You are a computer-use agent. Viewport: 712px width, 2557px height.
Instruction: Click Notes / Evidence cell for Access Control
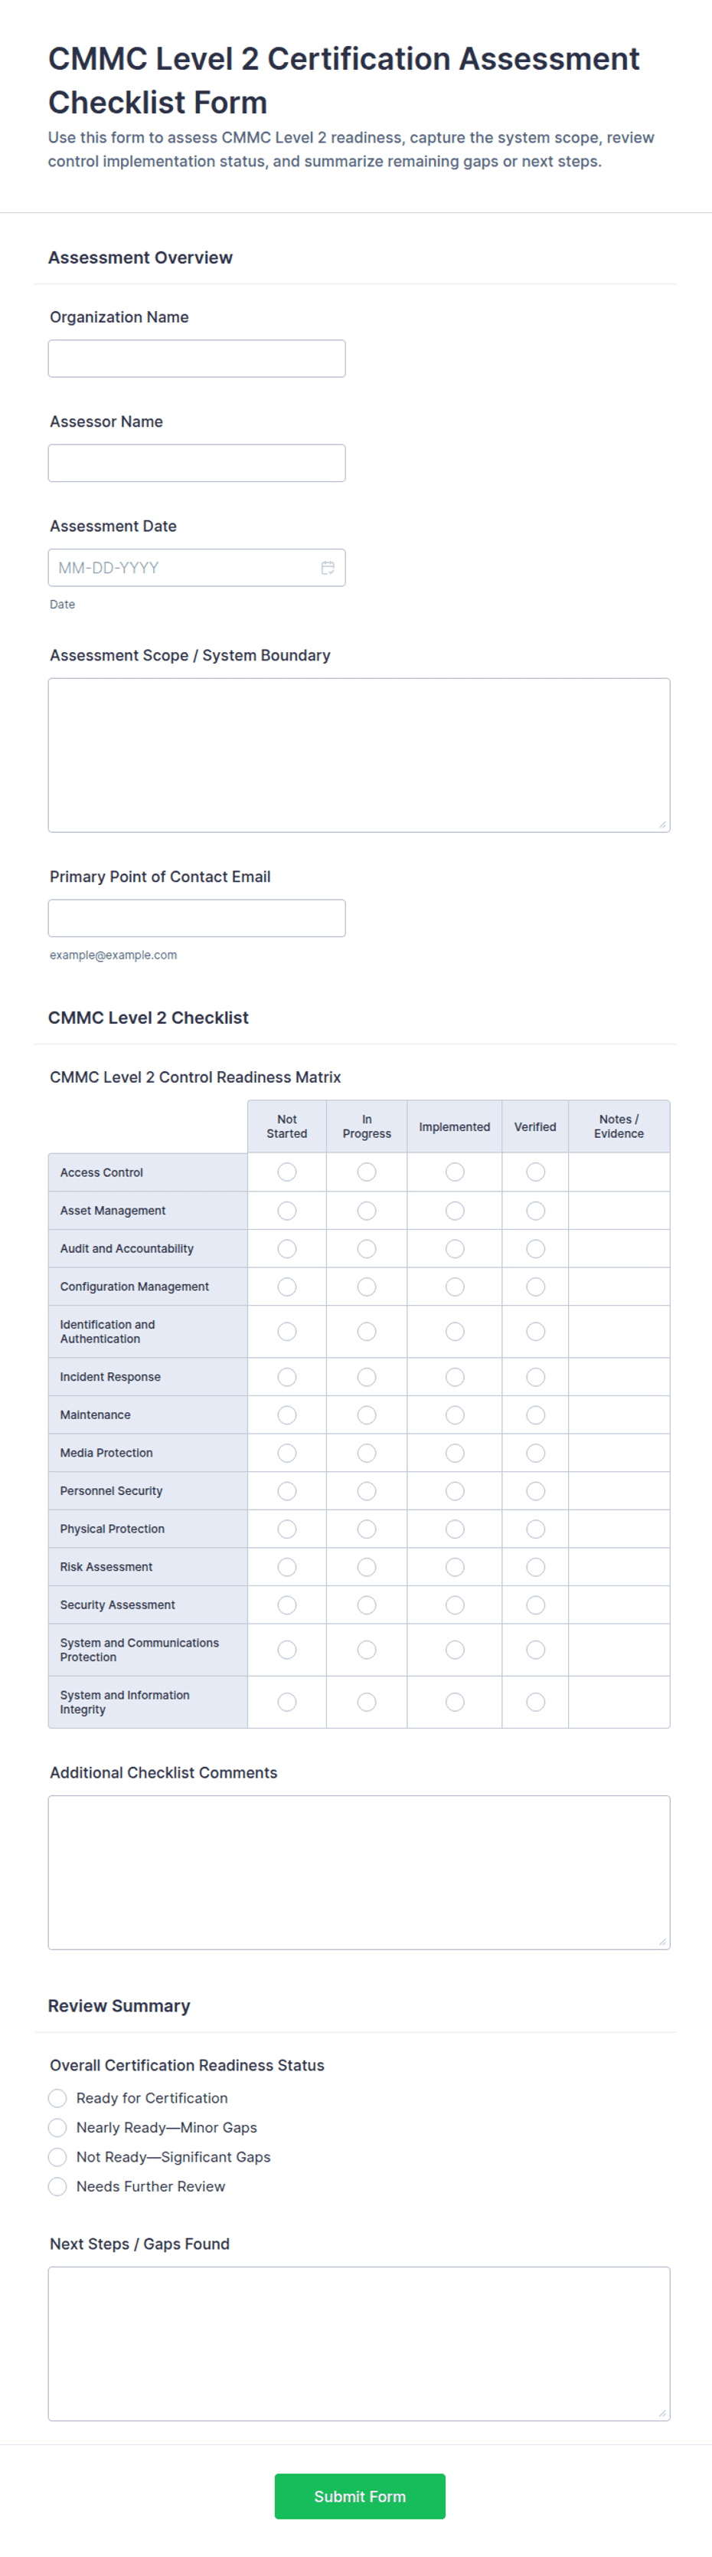619,1172
